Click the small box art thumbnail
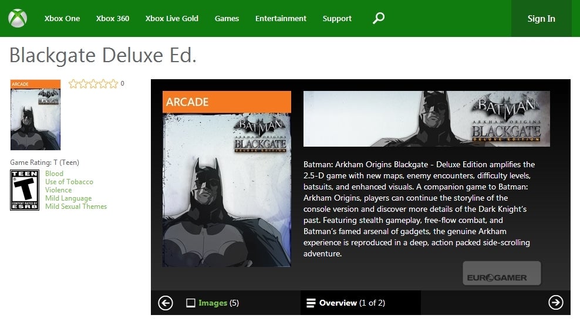The width and height of the screenshot is (580, 325). 35,115
